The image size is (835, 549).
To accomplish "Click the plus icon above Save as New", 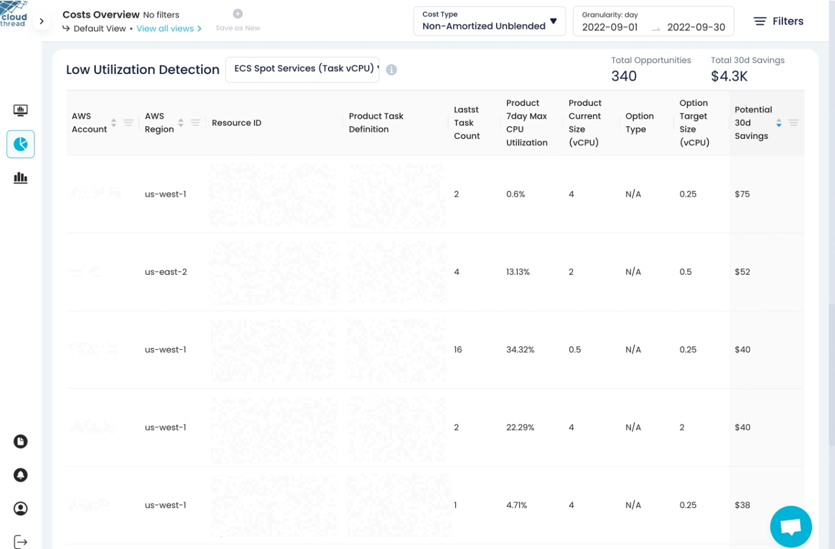I will [237, 14].
